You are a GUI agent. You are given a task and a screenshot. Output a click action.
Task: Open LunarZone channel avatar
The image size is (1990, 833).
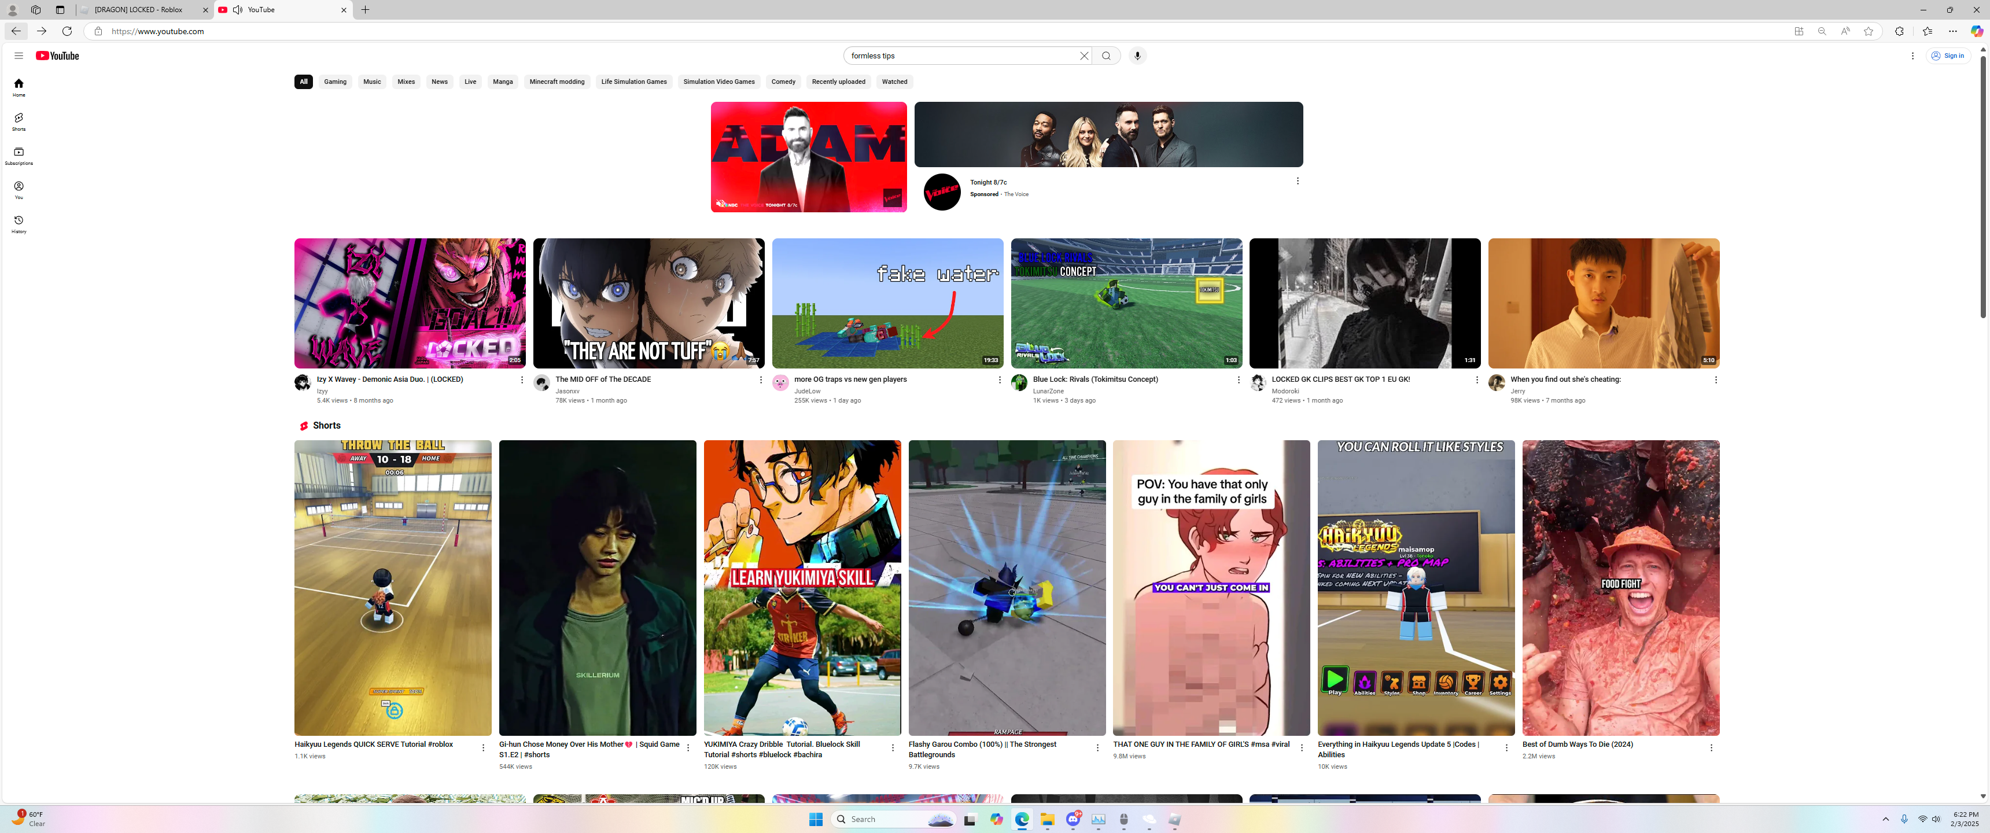[x=1019, y=382]
